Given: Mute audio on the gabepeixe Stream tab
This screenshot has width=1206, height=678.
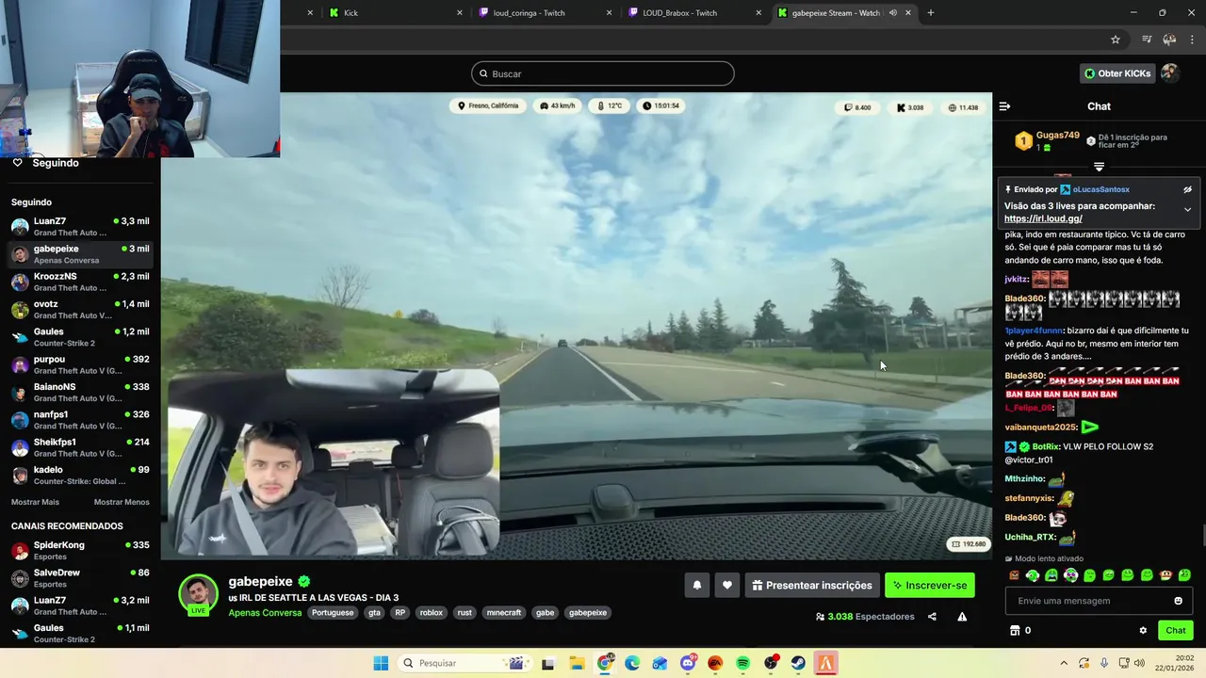Looking at the screenshot, I should click(x=892, y=13).
